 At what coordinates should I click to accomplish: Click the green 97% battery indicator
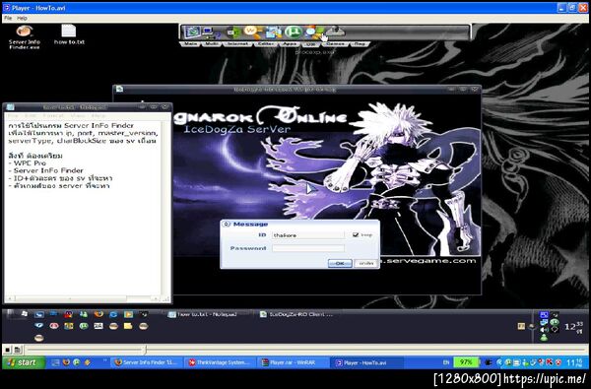coord(466,362)
